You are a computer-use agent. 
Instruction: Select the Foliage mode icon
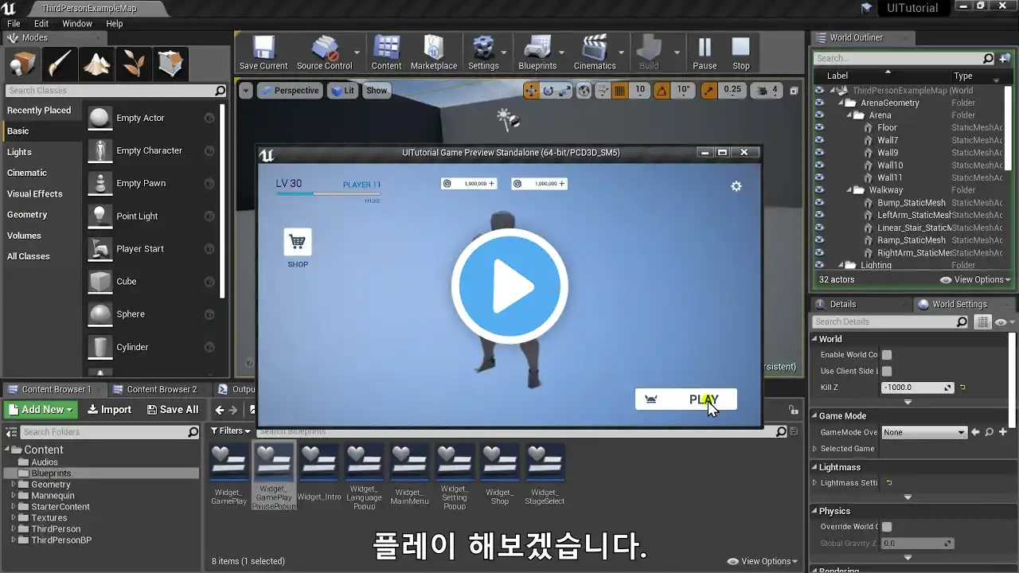pyautogui.click(x=134, y=64)
